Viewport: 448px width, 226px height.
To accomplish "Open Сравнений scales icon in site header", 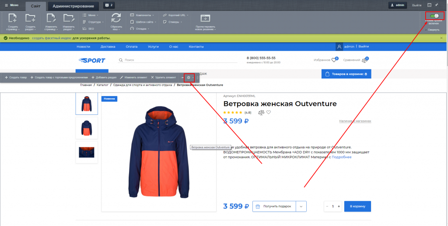I will (364, 60).
